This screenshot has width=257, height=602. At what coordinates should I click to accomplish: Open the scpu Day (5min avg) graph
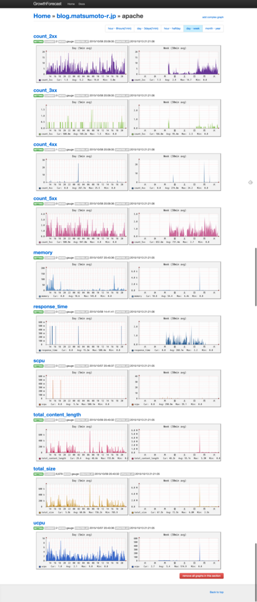(x=81, y=388)
